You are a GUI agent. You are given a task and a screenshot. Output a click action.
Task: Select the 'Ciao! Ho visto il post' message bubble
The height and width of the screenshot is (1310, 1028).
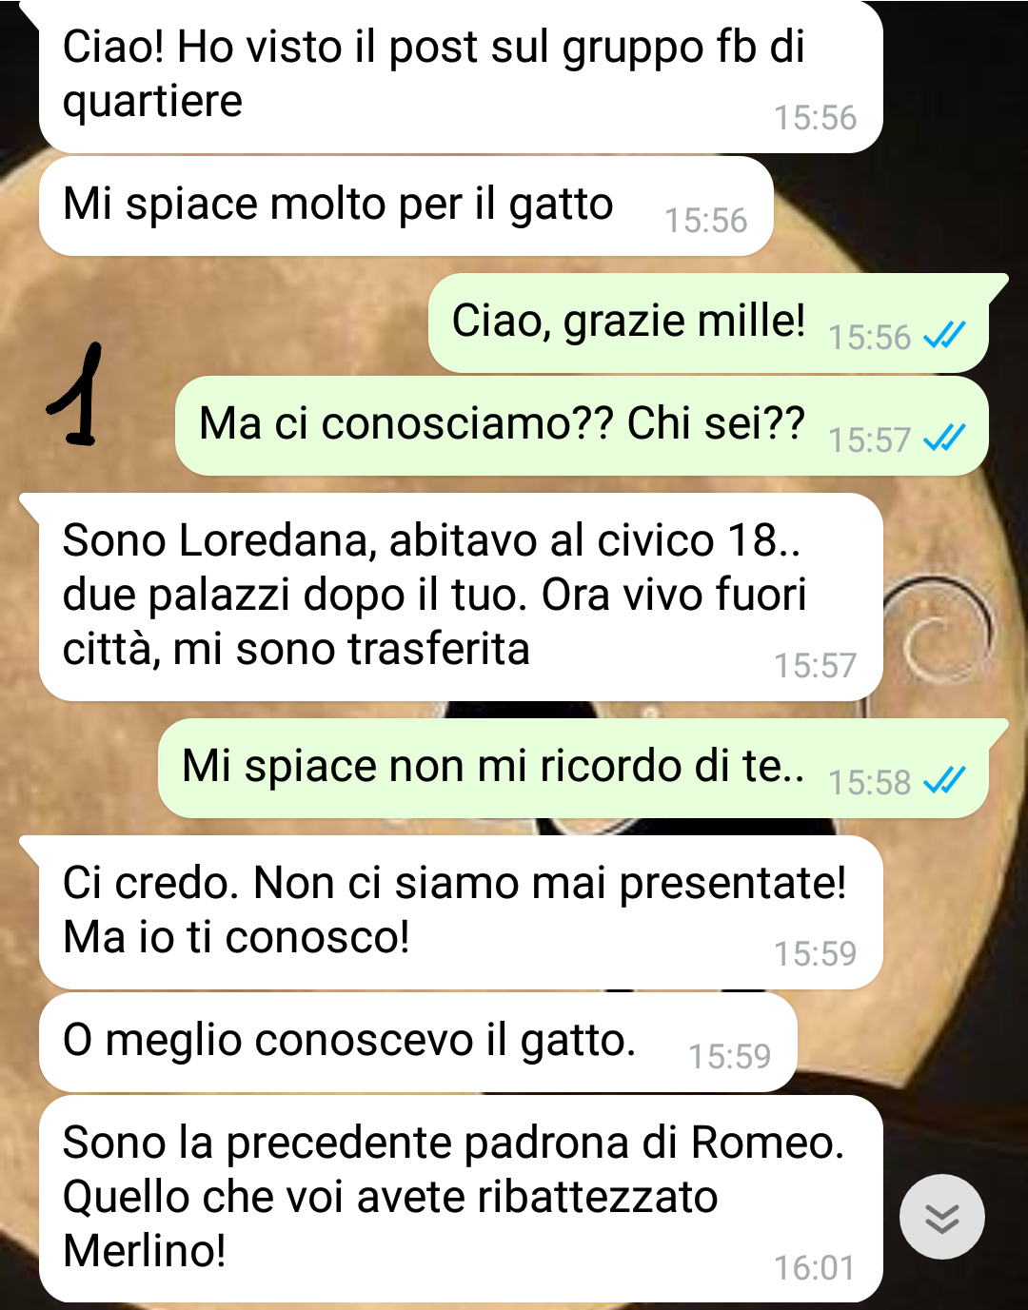pyautogui.click(x=461, y=78)
